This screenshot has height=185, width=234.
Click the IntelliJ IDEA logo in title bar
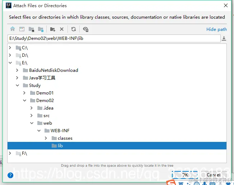(x=9, y=5)
